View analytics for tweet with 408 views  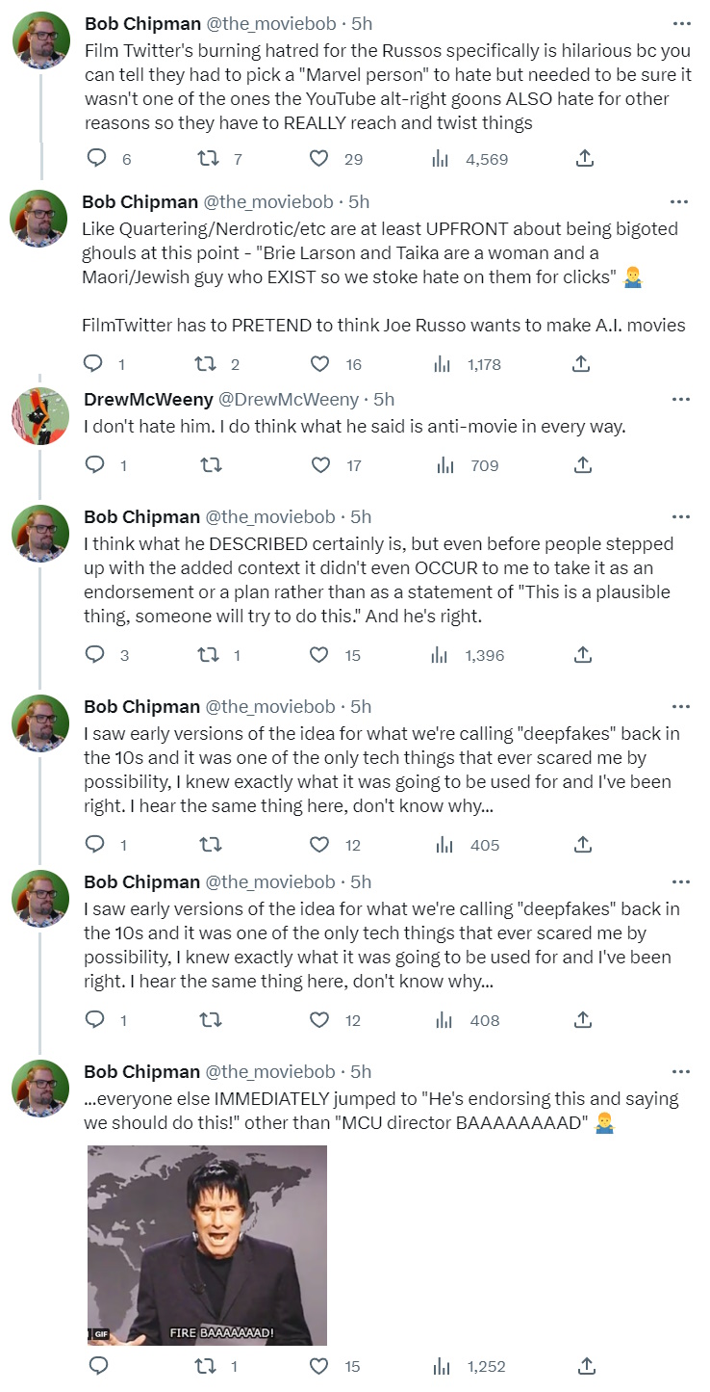coord(468,1020)
